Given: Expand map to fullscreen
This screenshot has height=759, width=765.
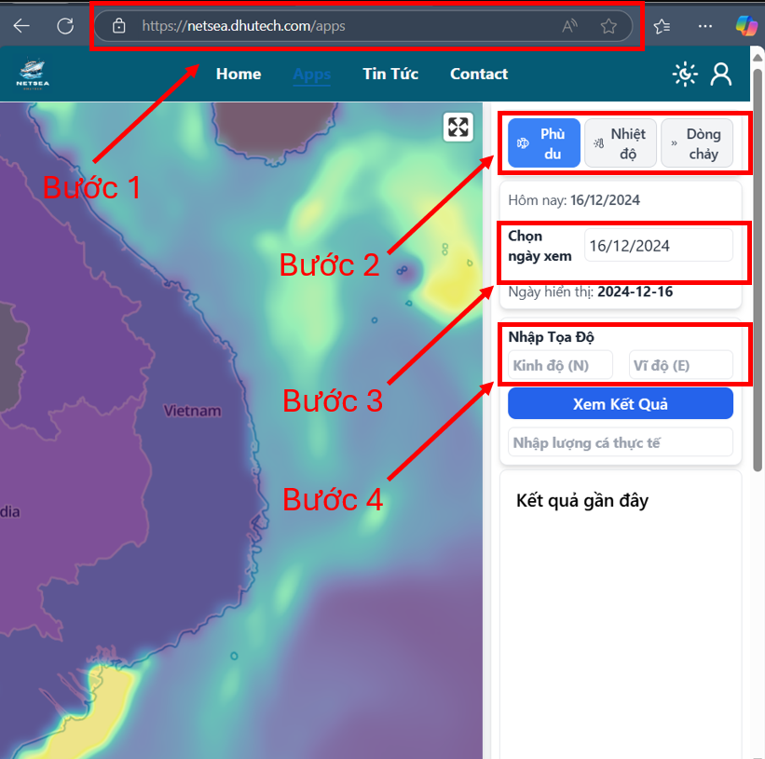Looking at the screenshot, I should tap(458, 128).
